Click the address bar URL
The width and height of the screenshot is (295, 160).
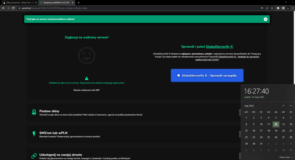pyautogui.click(x=54, y=8)
